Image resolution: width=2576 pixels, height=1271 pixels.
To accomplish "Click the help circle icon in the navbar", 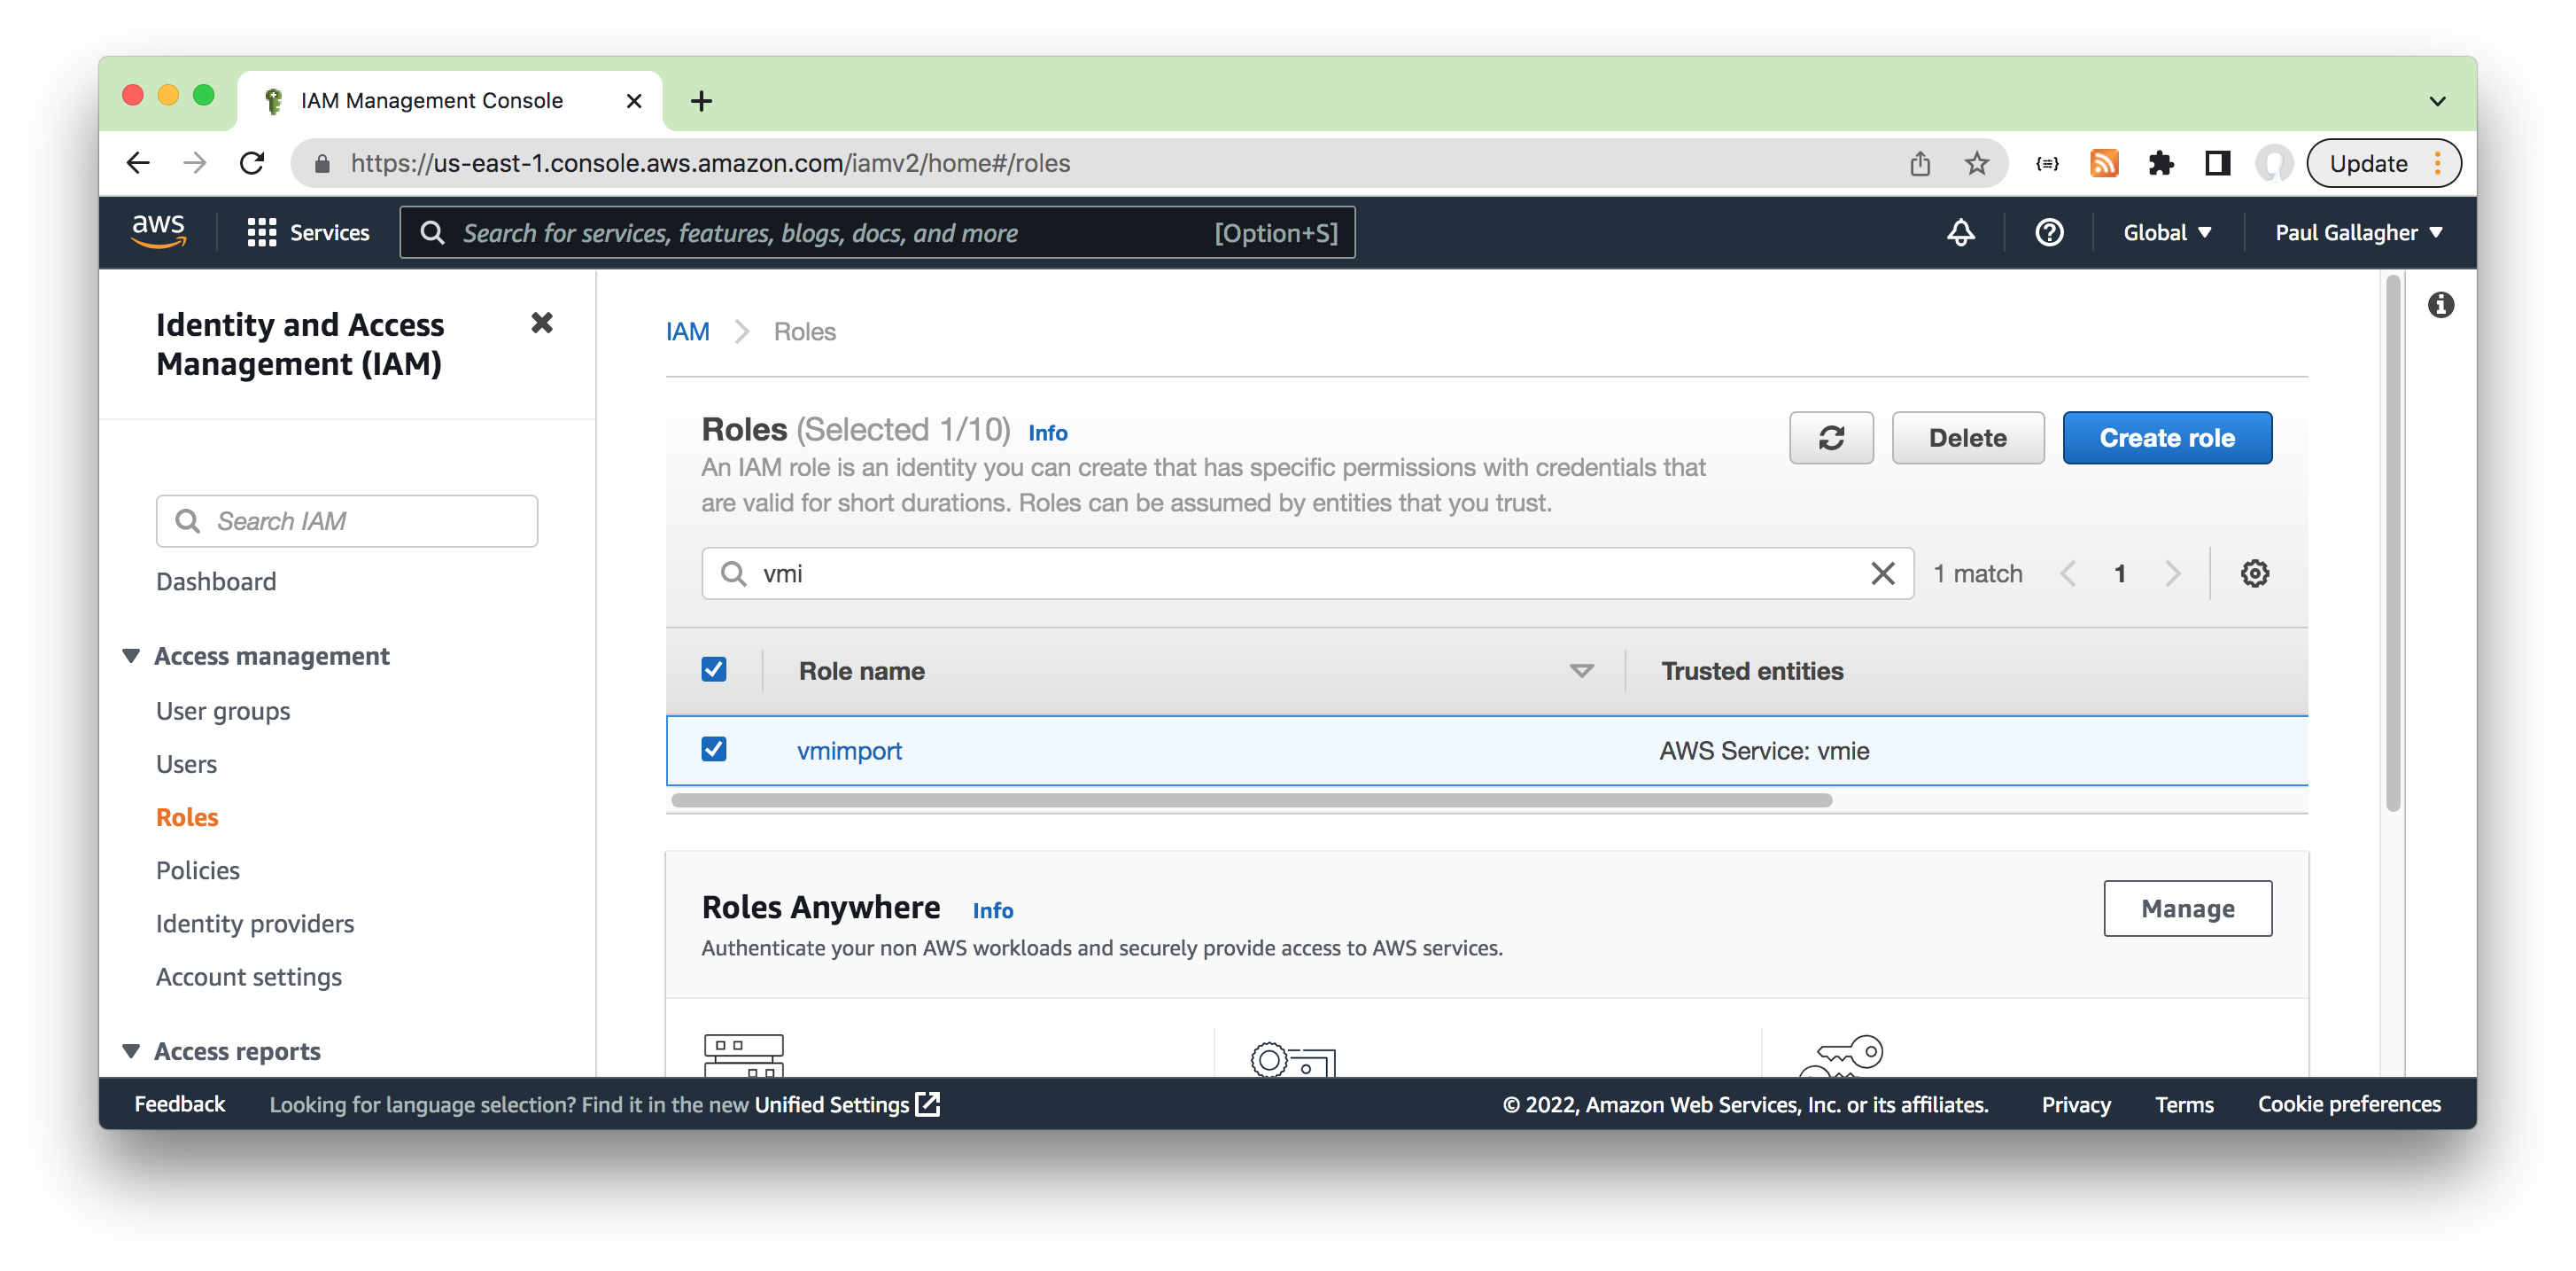I will pos(2049,232).
